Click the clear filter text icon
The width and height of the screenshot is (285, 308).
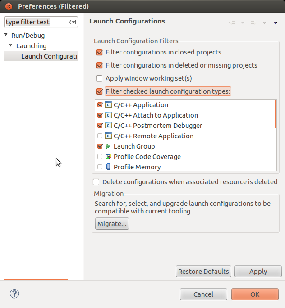coord(73,22)
